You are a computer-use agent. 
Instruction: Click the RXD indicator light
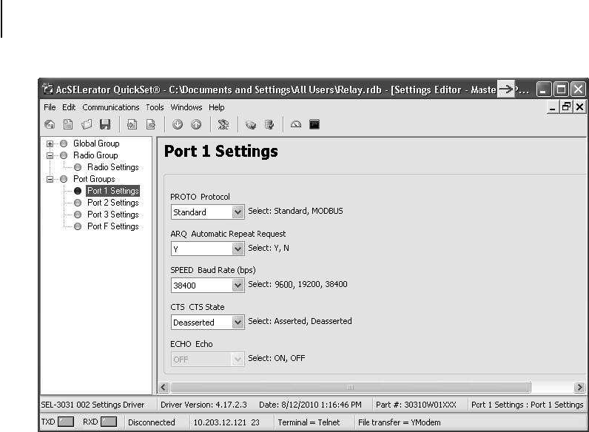pos(109,422)
